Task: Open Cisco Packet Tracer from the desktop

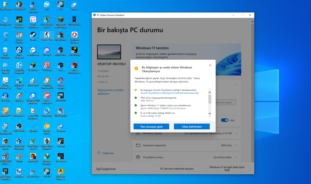Action: point(47,22)
